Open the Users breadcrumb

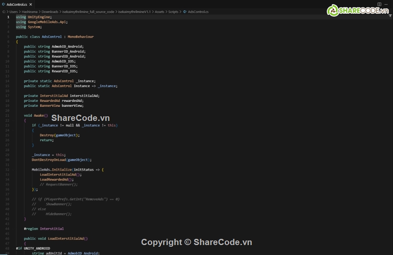14,12
